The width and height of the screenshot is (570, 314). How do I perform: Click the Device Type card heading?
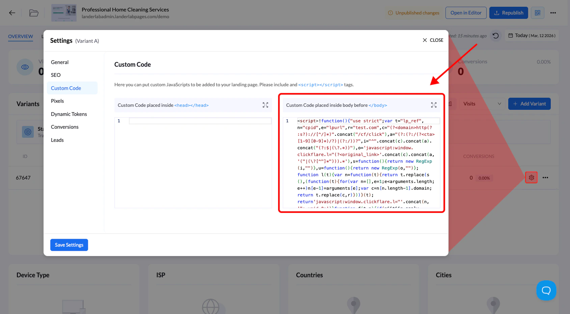pyautogui.click(x=33, y=275)
